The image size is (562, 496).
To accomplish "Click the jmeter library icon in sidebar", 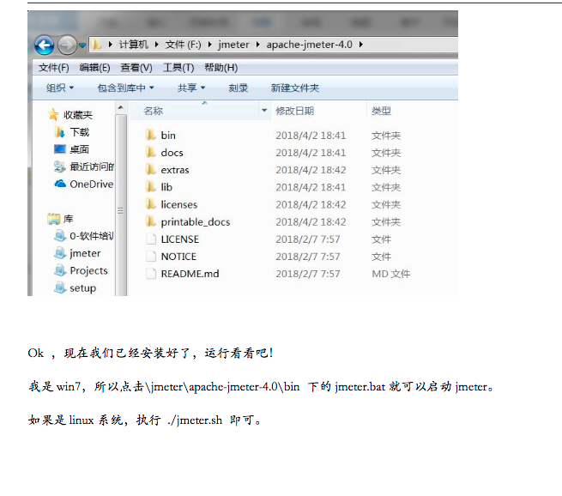I will pos(60,253).
